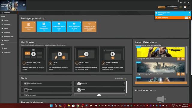Open the top-right kebab menu

coord(189,7)
